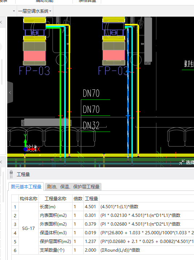Image resolution: width=194 pixels, height=260 pixels.
Task: Expand the collapsed side panel arrow
Action: (x=10, y=93)
